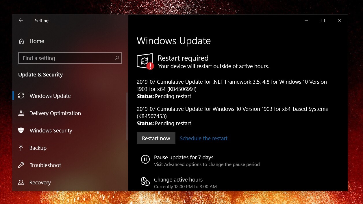Click the Backup arrow icon

(x=21, y=148)
